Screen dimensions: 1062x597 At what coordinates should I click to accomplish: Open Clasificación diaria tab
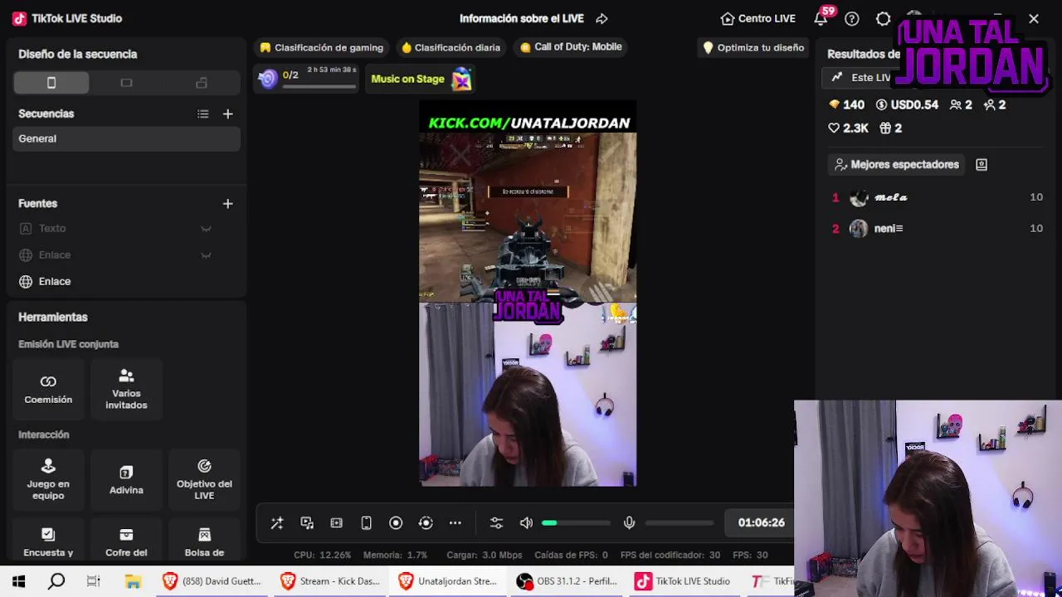point(451,47)
